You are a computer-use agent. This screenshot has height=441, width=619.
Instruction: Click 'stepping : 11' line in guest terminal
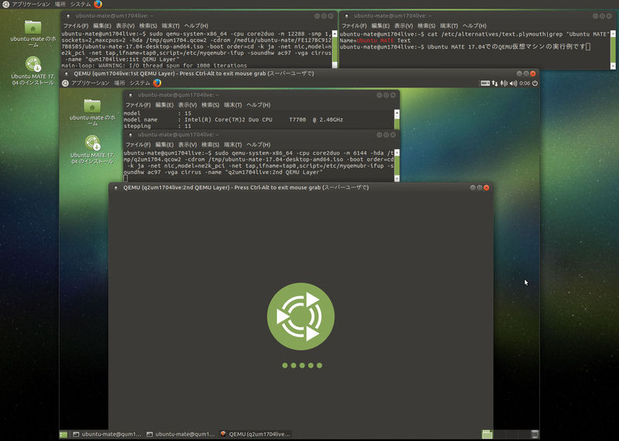[158, 126]
